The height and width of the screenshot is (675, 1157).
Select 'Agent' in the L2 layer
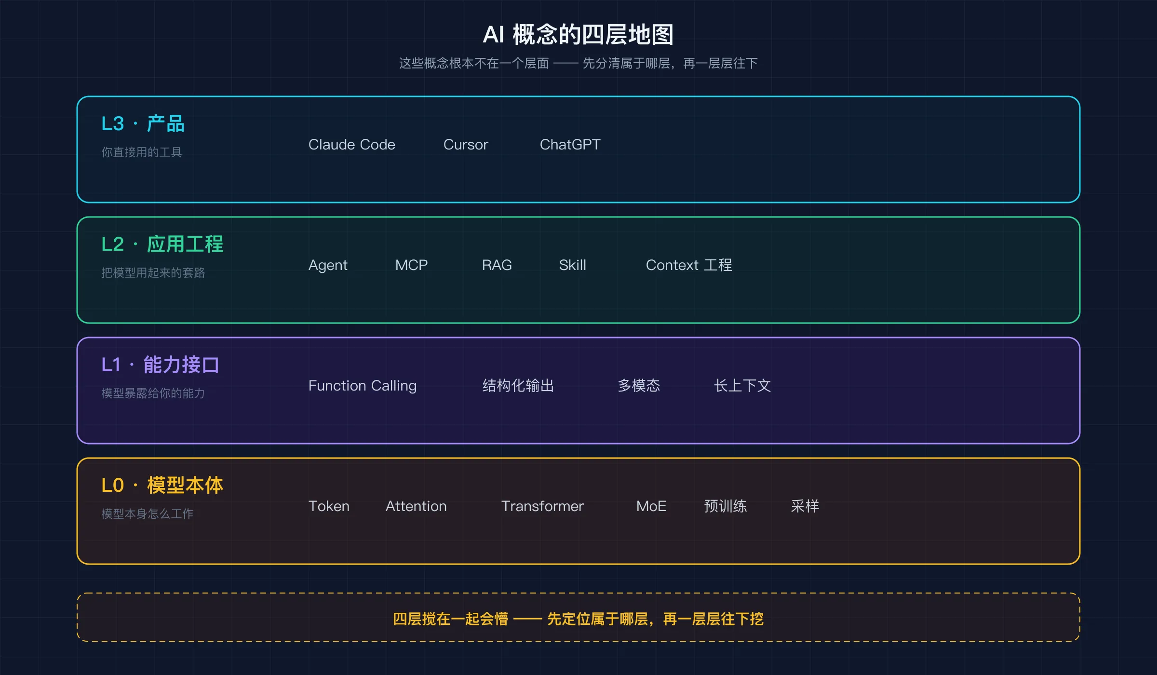pos(327,266)
